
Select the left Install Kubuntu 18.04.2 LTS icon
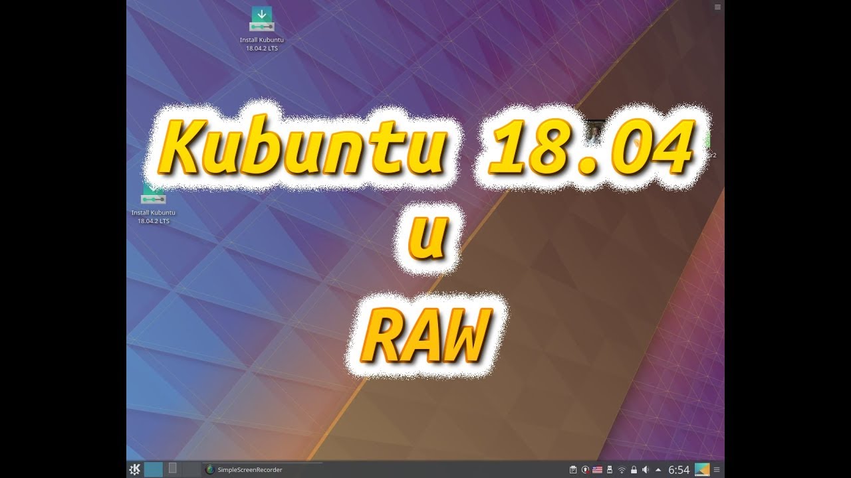(x=154, y=203)
